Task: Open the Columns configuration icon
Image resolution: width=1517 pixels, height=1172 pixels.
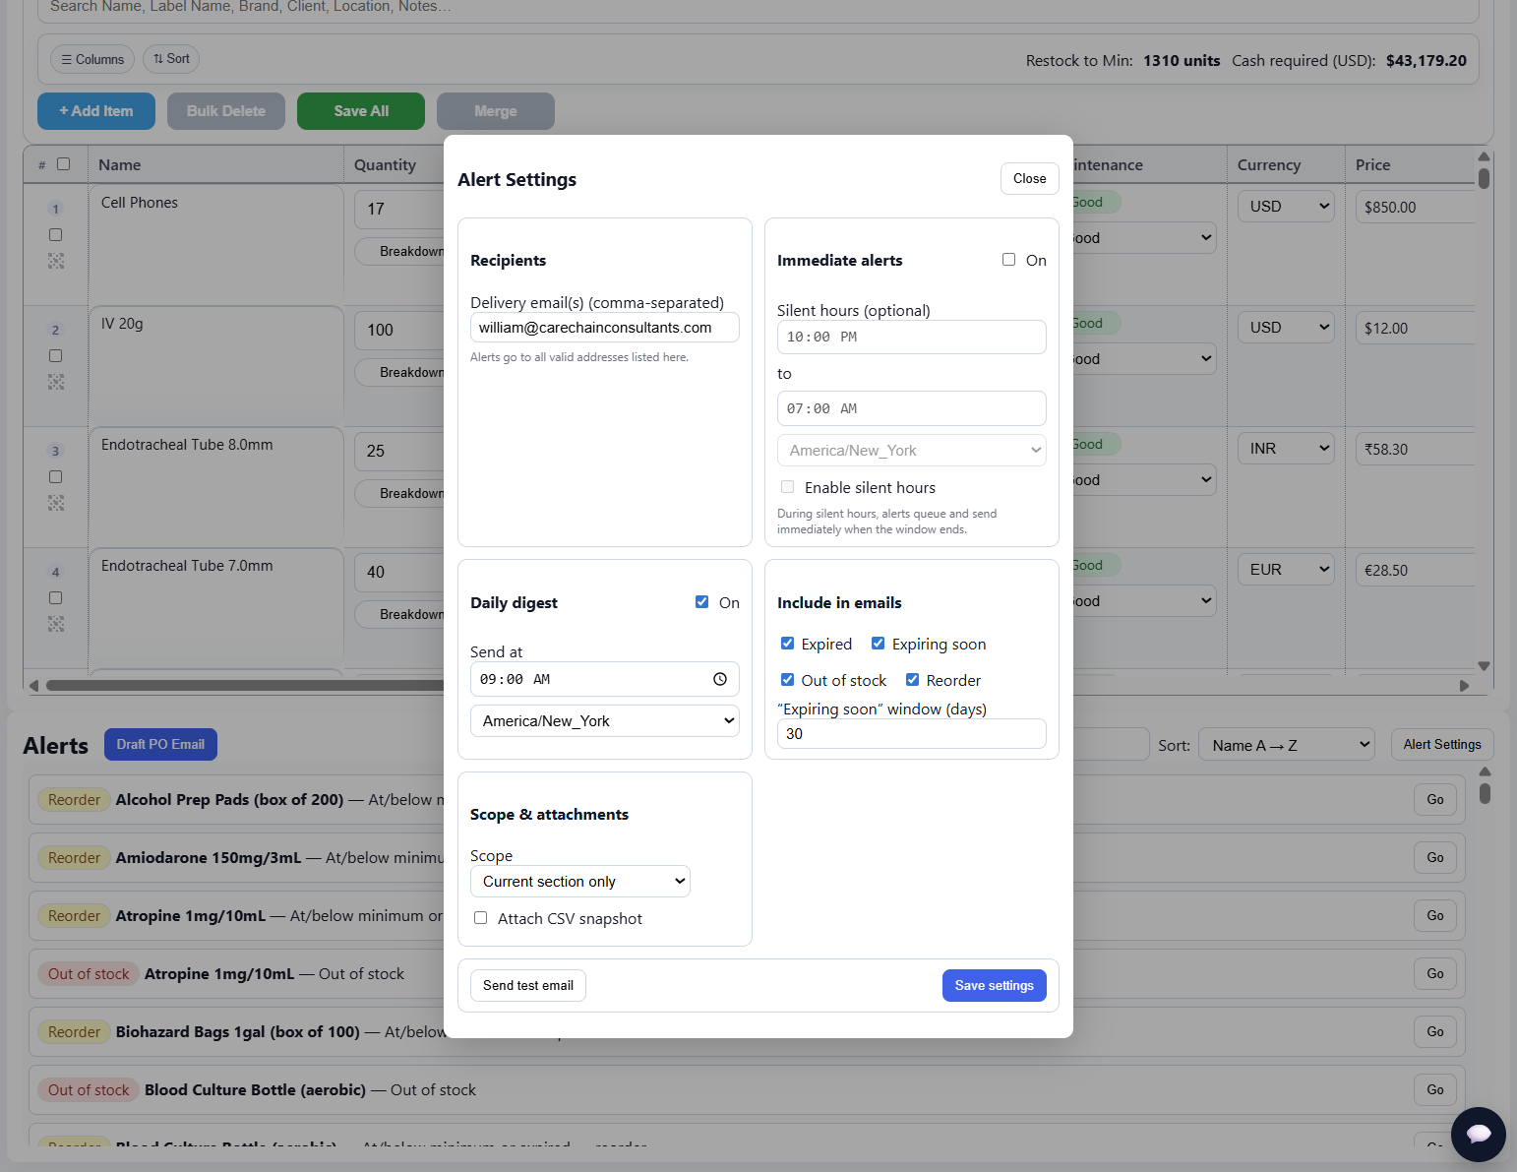Action: tap(65, 59)
